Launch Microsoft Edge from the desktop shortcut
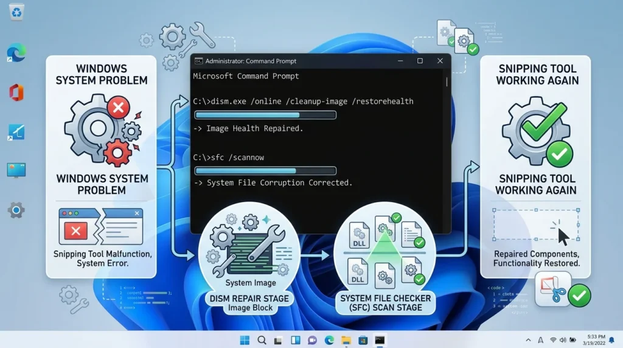Image resolution: width=623 pixels, height=348 pixels. [x=16, y=52]
